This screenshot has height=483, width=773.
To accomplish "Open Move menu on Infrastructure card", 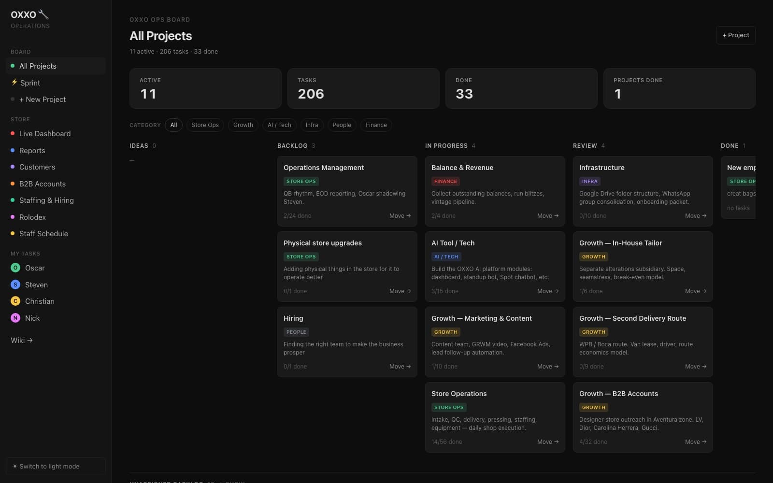I will pyautogui.click(x=696, y=216).
